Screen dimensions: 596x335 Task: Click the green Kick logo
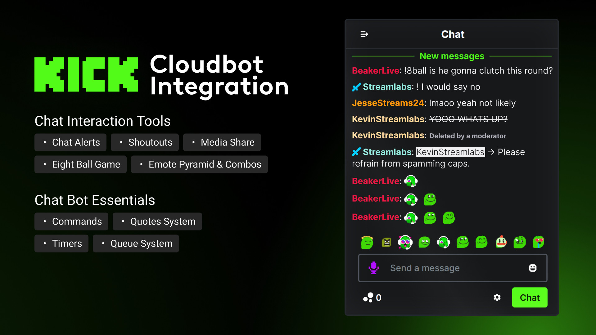[x=86, y=74]
